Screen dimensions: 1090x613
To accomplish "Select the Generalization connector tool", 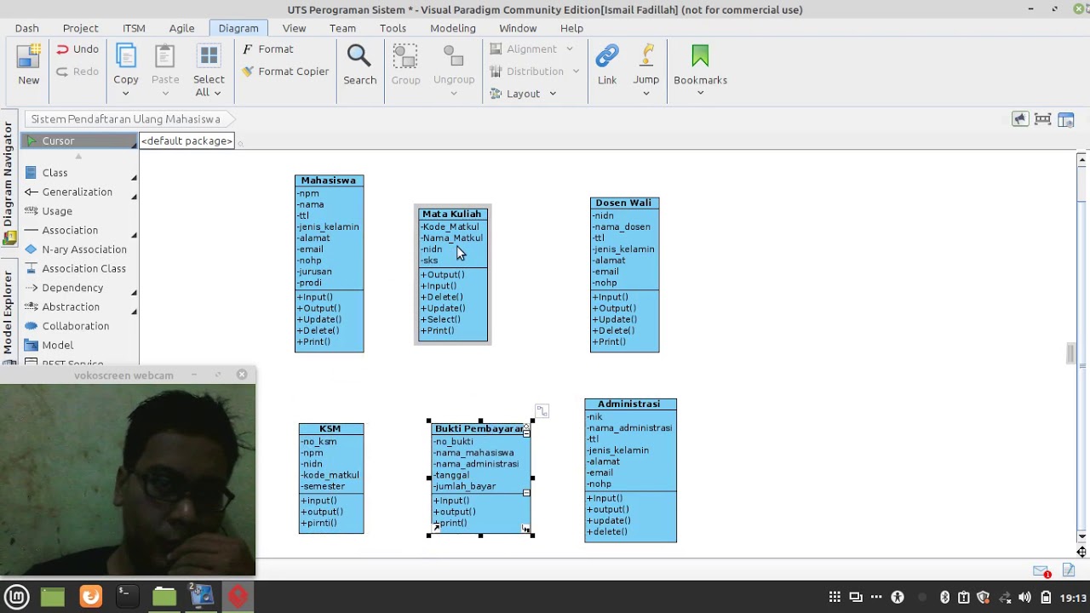I will (77, 192).
